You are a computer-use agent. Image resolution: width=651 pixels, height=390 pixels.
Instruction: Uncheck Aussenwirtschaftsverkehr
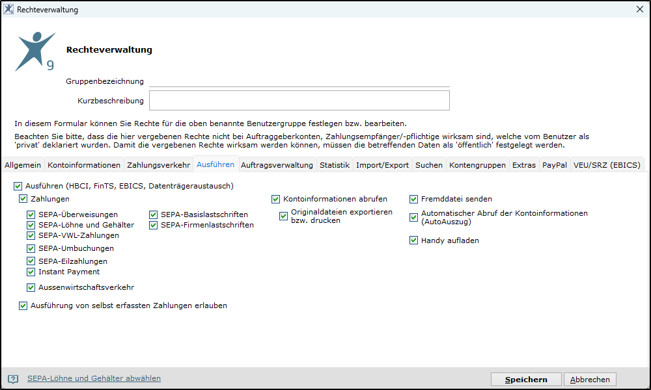click(x=31, y=288)
